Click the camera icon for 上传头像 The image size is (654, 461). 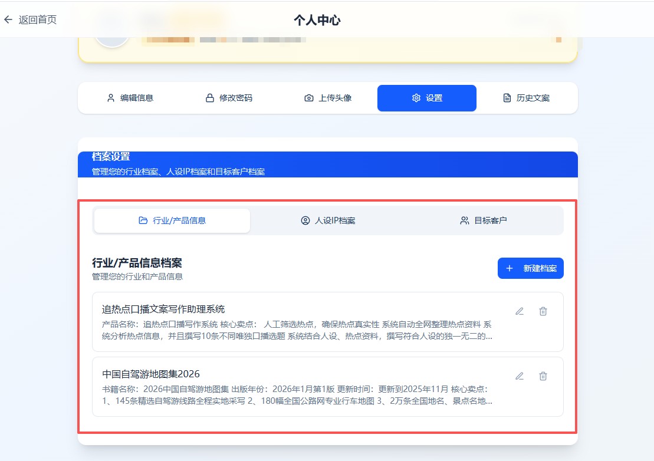309,98
